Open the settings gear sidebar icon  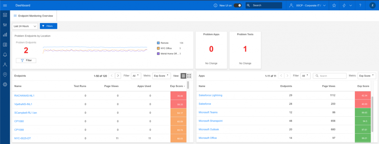point(5,84)
